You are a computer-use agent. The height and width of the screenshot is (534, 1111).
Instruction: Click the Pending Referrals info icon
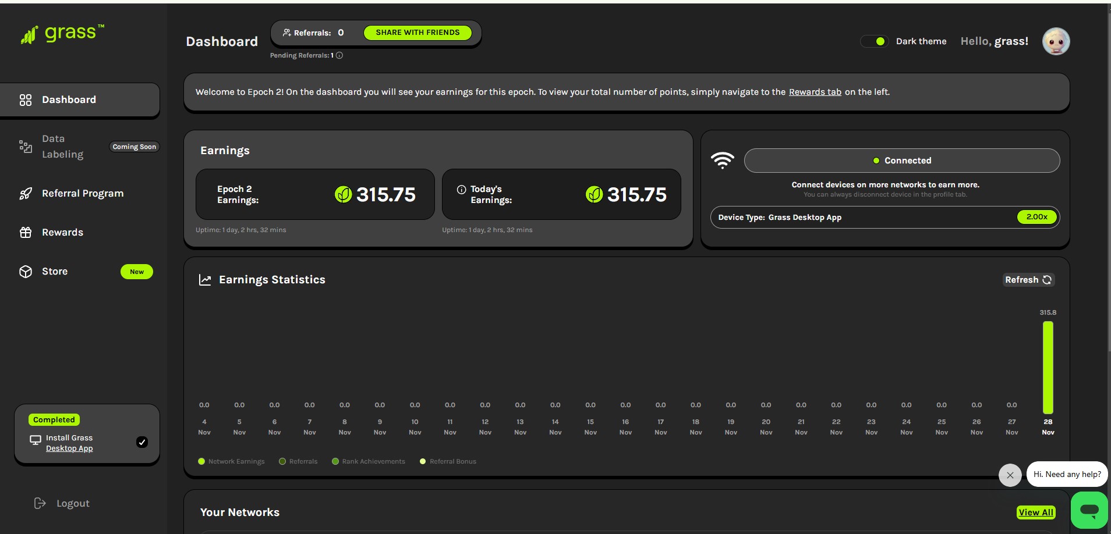pos(339,55)
